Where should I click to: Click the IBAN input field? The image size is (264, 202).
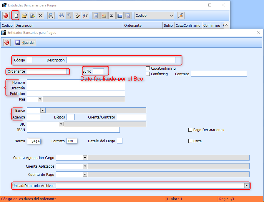tap(73, 130)
